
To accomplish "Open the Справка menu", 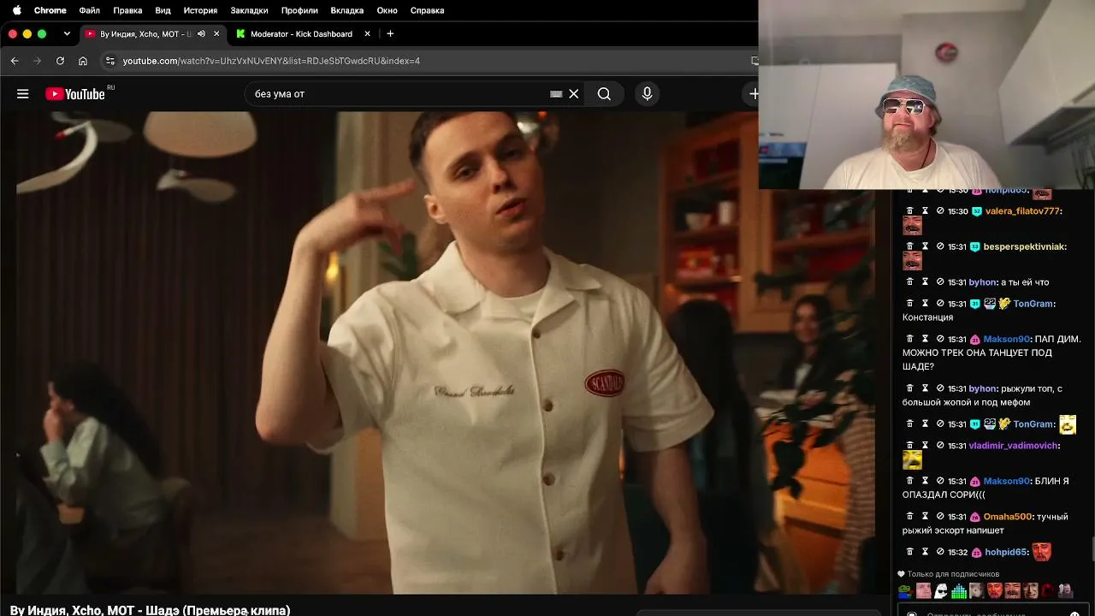I will pyautogui.click(x=427, y=10).
